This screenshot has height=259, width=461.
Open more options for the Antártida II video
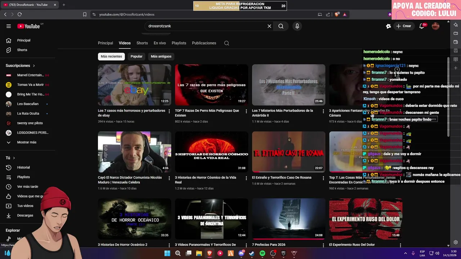pyautogui.click(x=323, y=112)
